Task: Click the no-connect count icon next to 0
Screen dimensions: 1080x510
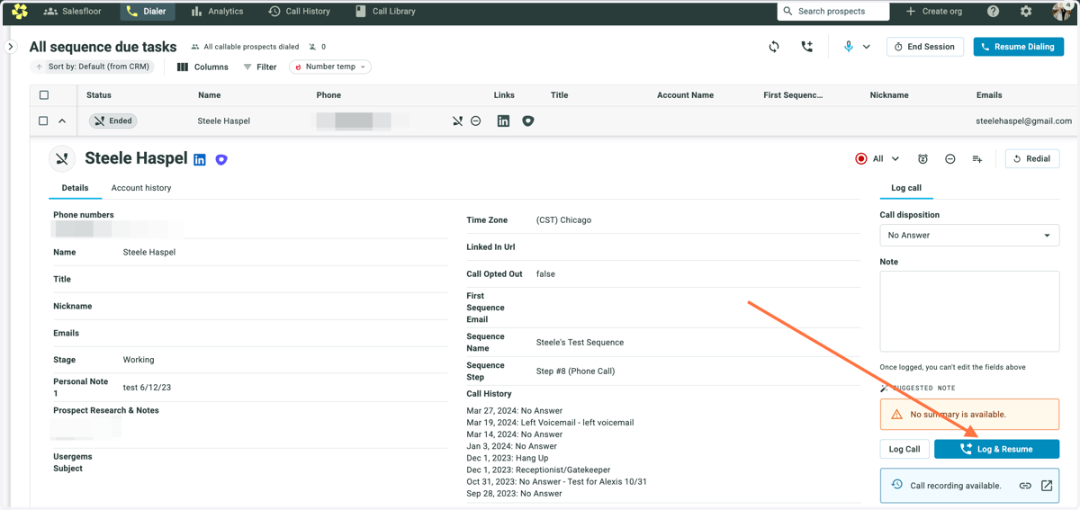Action: [312, 47]
